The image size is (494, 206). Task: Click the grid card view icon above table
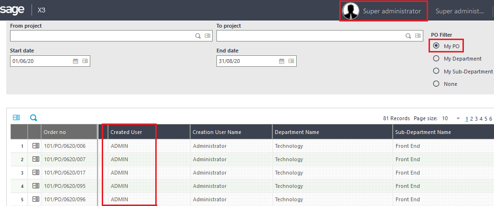16,117
